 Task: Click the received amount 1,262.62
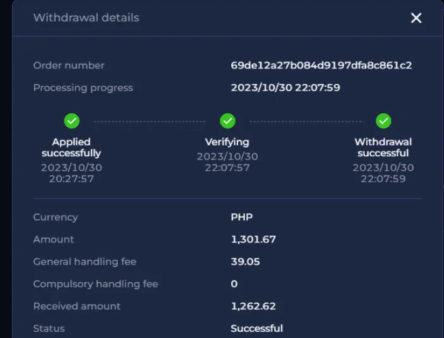[x=253, y=306]
